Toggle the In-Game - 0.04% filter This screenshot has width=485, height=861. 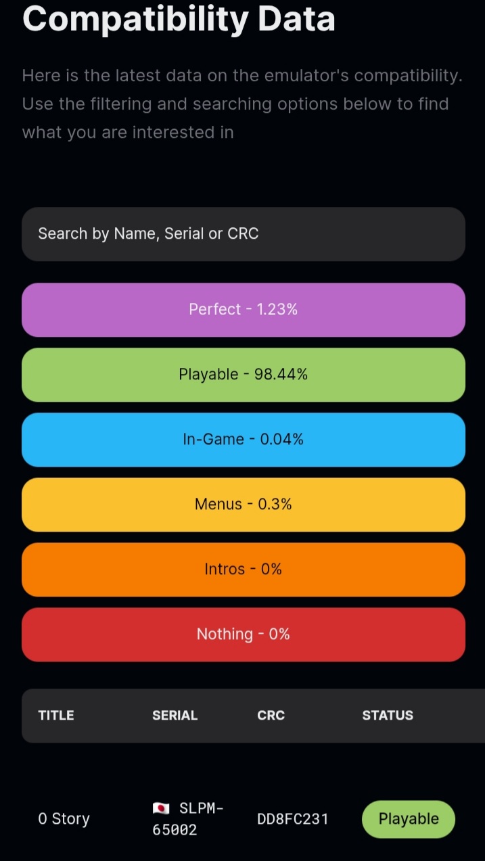244,440
